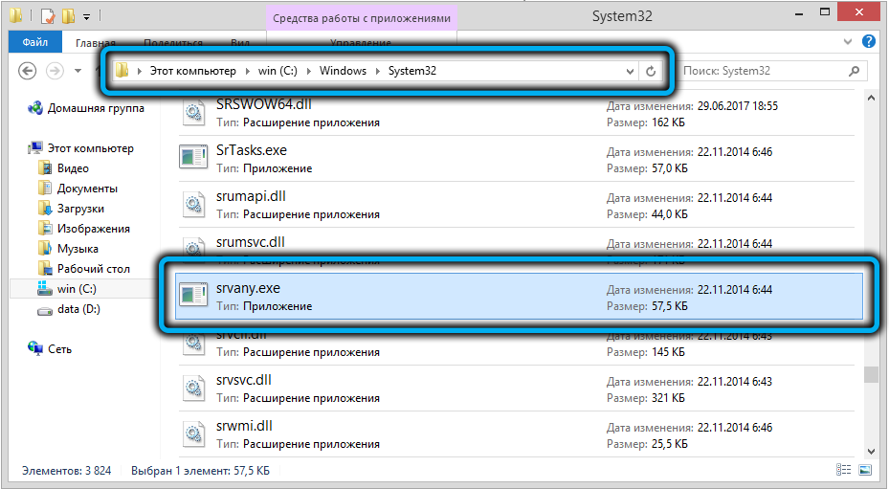Go back using the Back arrow
Viewport: 889px width, 489px height.
pyautogui.click(x=28, y=71)
